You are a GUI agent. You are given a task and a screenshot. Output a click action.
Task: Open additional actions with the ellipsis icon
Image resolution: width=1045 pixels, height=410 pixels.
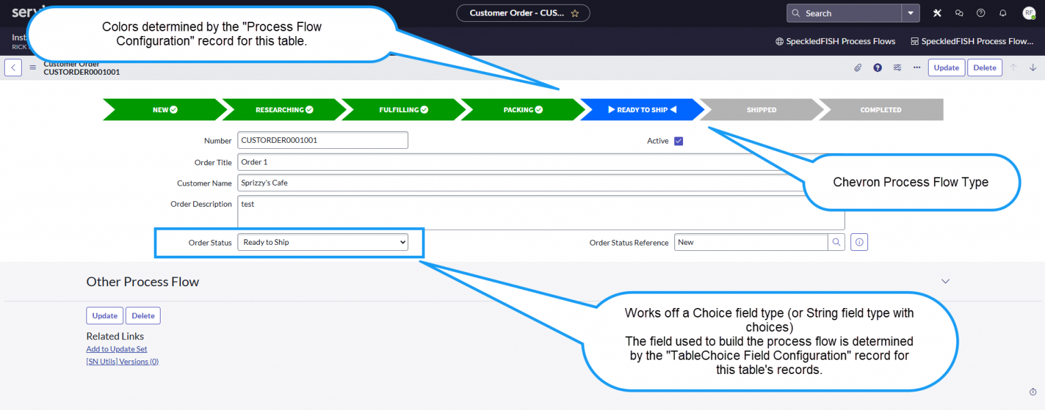[916, 67]
